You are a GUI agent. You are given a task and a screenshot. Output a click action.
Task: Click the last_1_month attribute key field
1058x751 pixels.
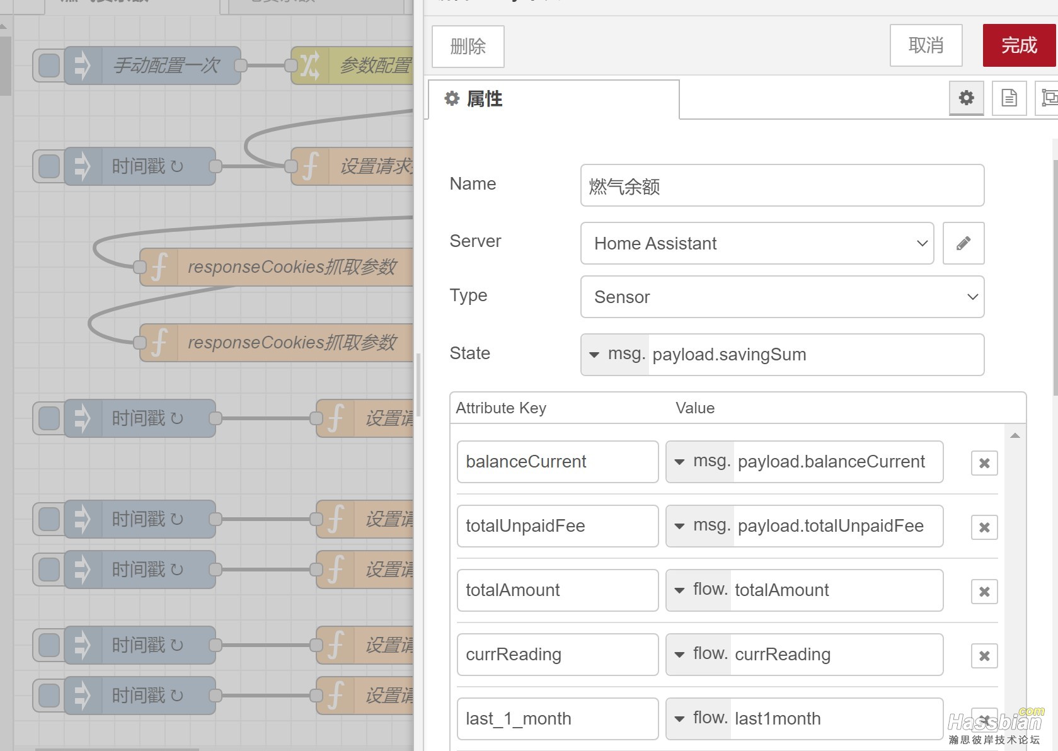click(558, 719)
